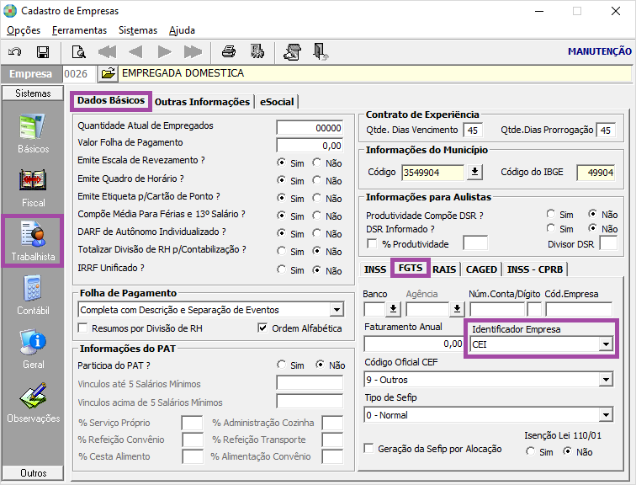Select the FGTS tab
Viewport: 636px width, 485px height.
(x=411, y=268)
